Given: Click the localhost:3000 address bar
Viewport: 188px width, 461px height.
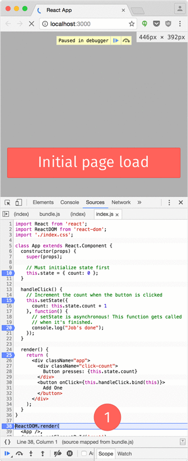Looking at the screenshot, I should 88,24.
